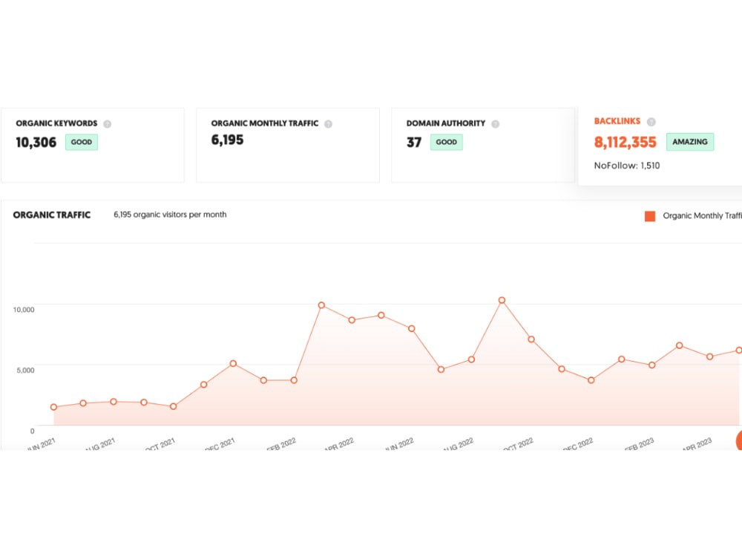Click the ORGANIC TRAFFIC chart heading
The image size is (742, 557).
pos(52,215)
